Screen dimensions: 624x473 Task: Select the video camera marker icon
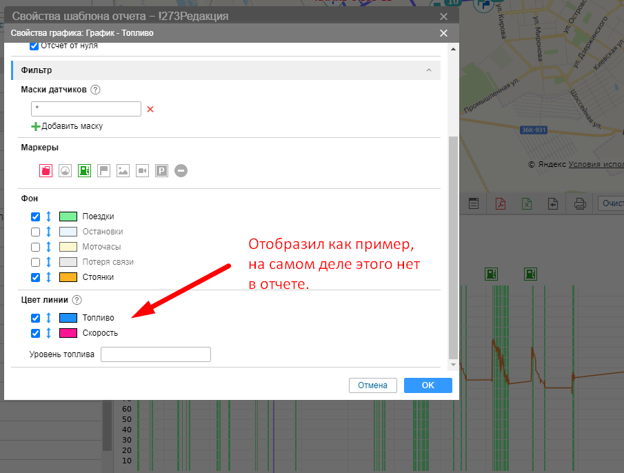point(142,170)
